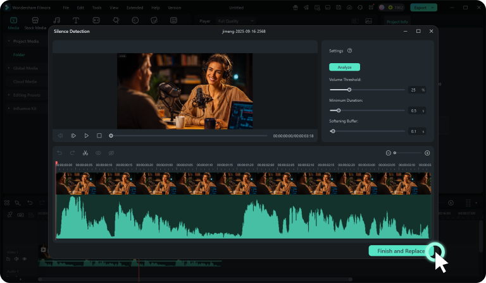486x283 pixels.
Task: Click the 1962 credits balance
Action: 396,8
